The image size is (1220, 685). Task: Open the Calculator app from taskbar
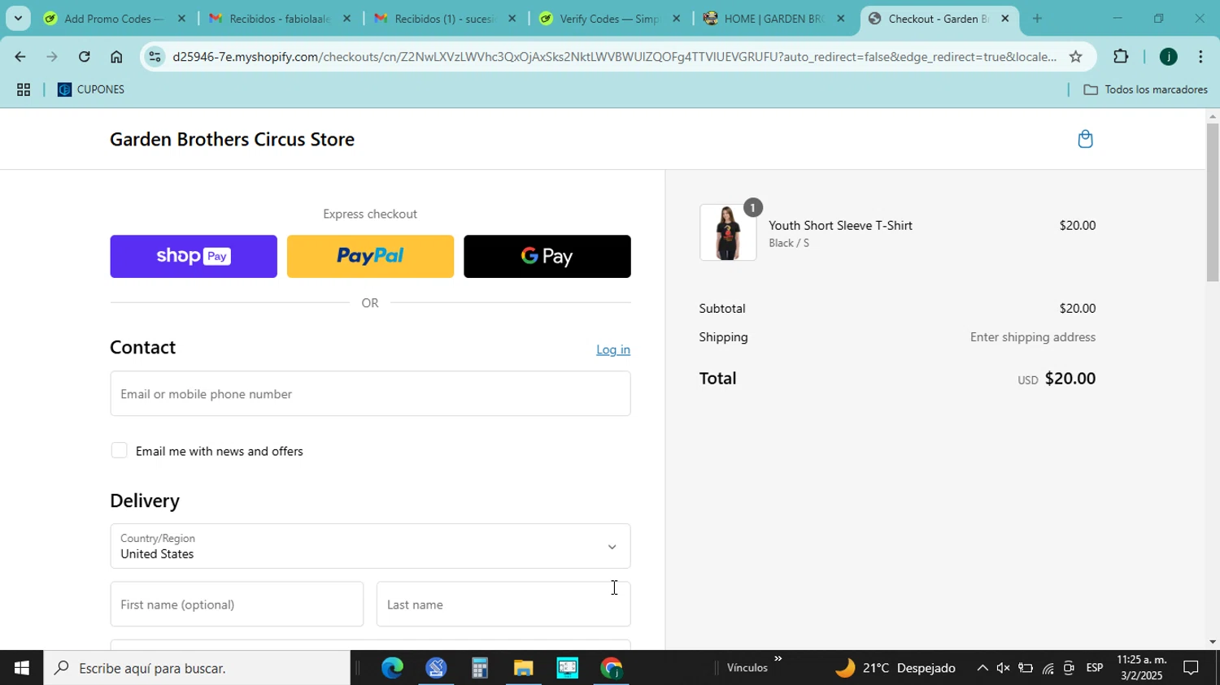(480, 668)
